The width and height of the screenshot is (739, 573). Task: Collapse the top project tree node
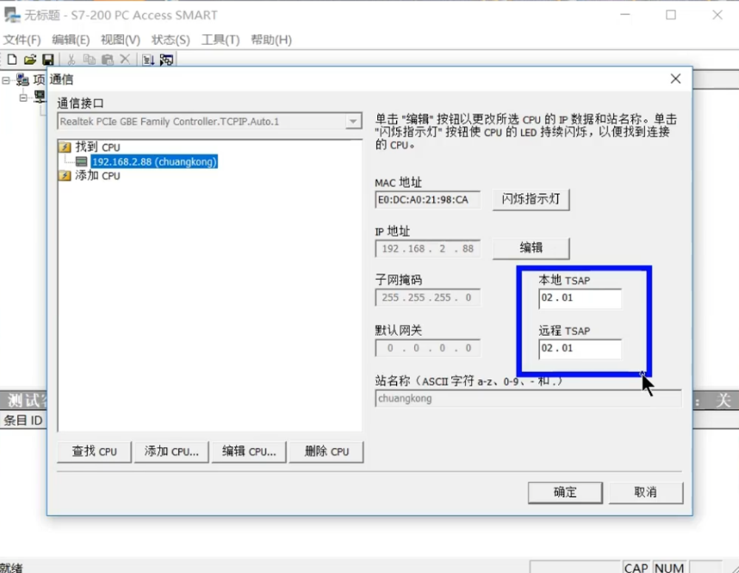pos(6,80)
